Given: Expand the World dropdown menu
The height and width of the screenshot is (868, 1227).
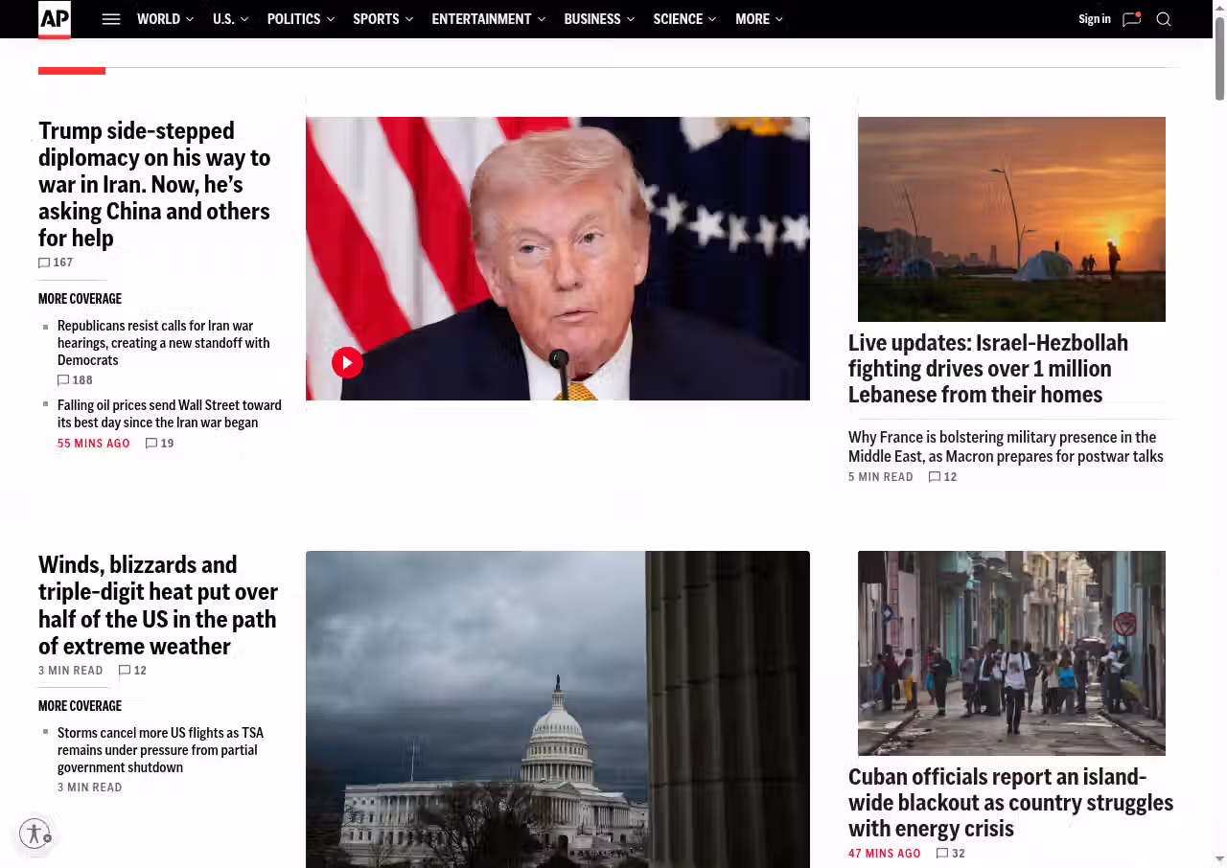Looking at the screenshot, I should tap(165, 19).
